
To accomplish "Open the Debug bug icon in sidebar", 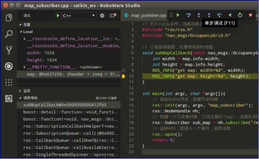I will 9,66.
